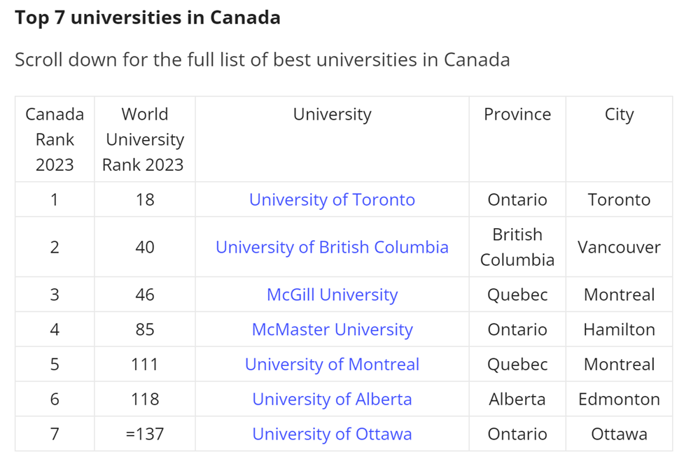The width and height of the screenshot is (677, 457).
Task: Open the University of Montreal link
Action: click(332, 365)
